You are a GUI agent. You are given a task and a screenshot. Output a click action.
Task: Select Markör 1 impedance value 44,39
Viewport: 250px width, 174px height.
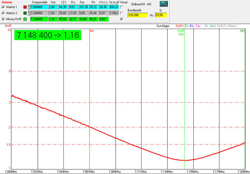click(63, 7)
